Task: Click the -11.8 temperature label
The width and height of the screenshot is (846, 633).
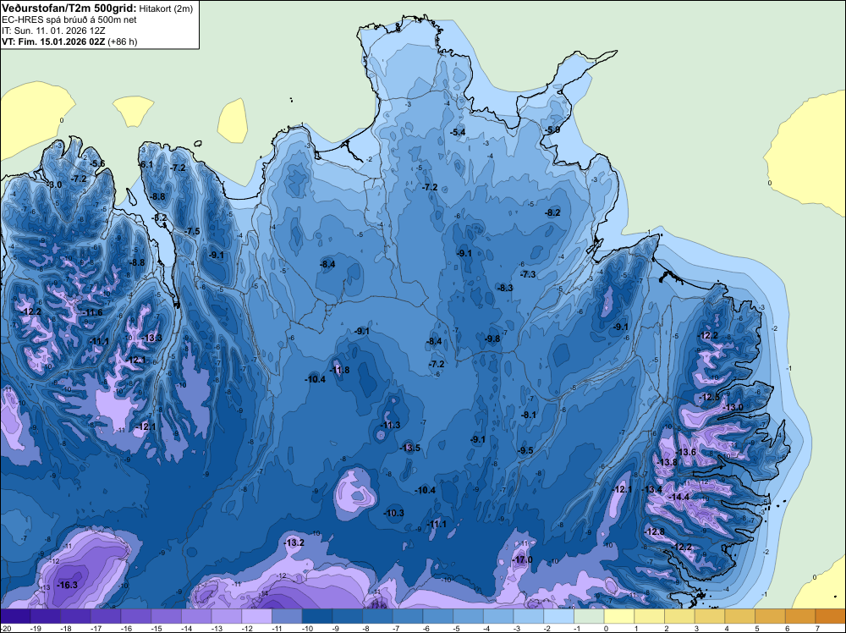Action: (339, 370)
